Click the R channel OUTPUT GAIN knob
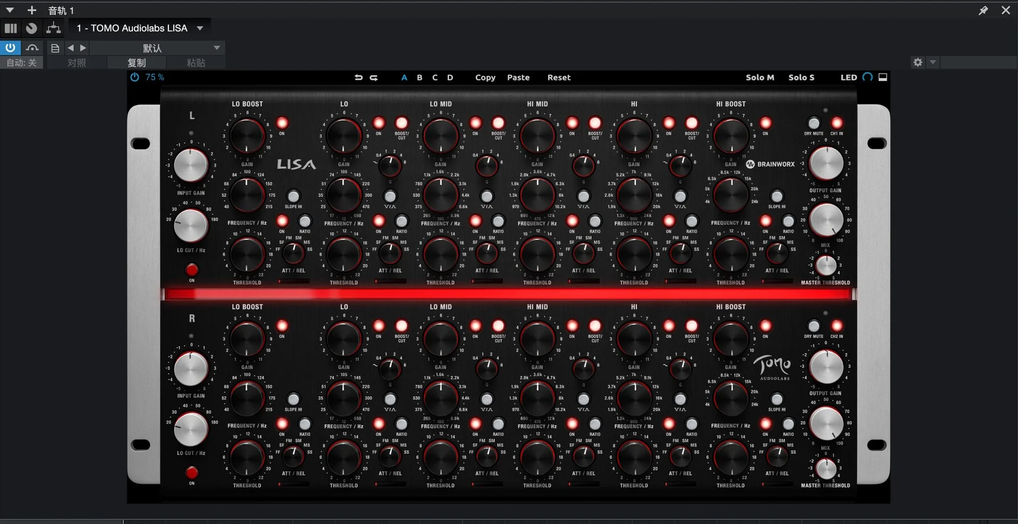This screenshot has height=524, width=1018. [x=826, y=366]
